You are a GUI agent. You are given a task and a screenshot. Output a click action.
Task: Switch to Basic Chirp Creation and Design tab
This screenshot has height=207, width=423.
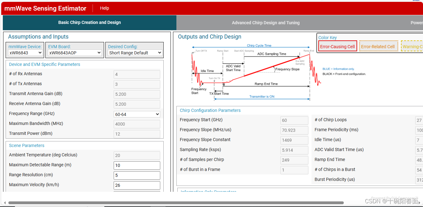pyautogui.click(x=89, y=23)
